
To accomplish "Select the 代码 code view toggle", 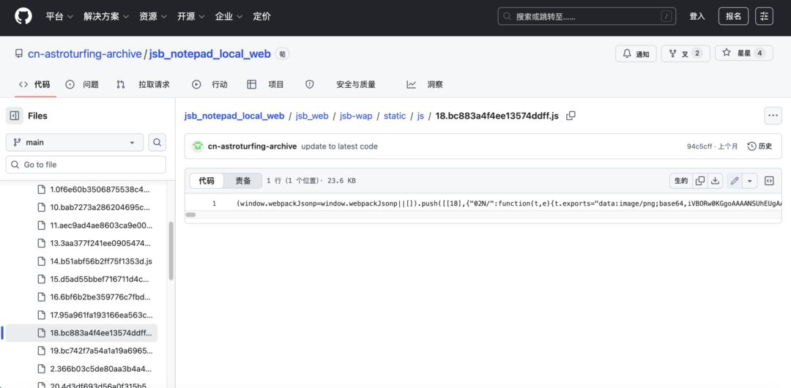I will tap(207, 181).
